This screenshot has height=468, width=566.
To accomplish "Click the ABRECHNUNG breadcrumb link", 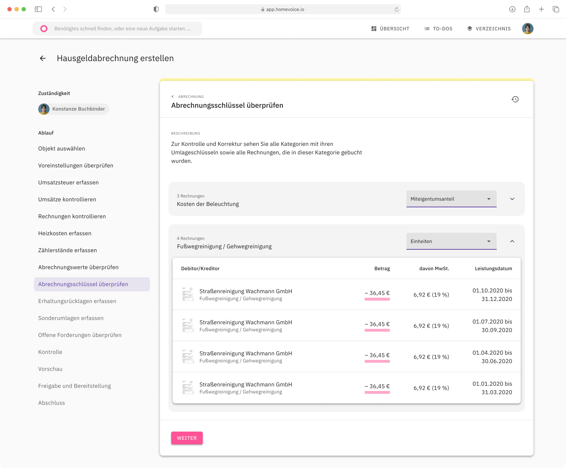I will [190, 96].
